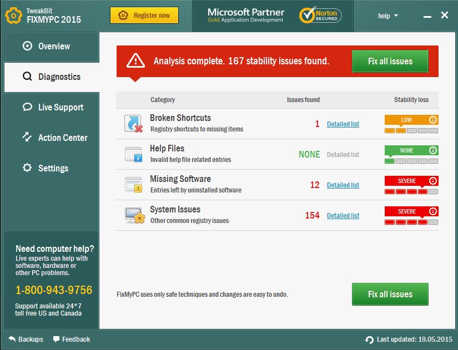Screen dimensions: 458x350
Task: Open the Overview tab
Action: tap(51, 47)
